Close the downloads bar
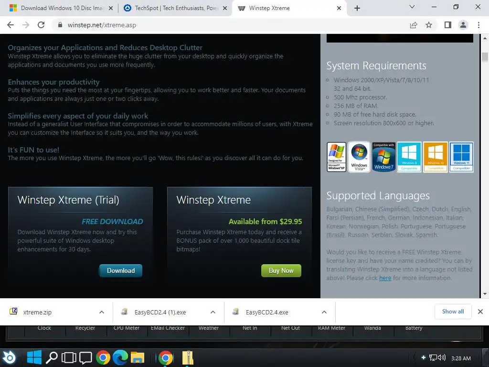Viewport: 489px width, 367px height. (x=480, y=312)
